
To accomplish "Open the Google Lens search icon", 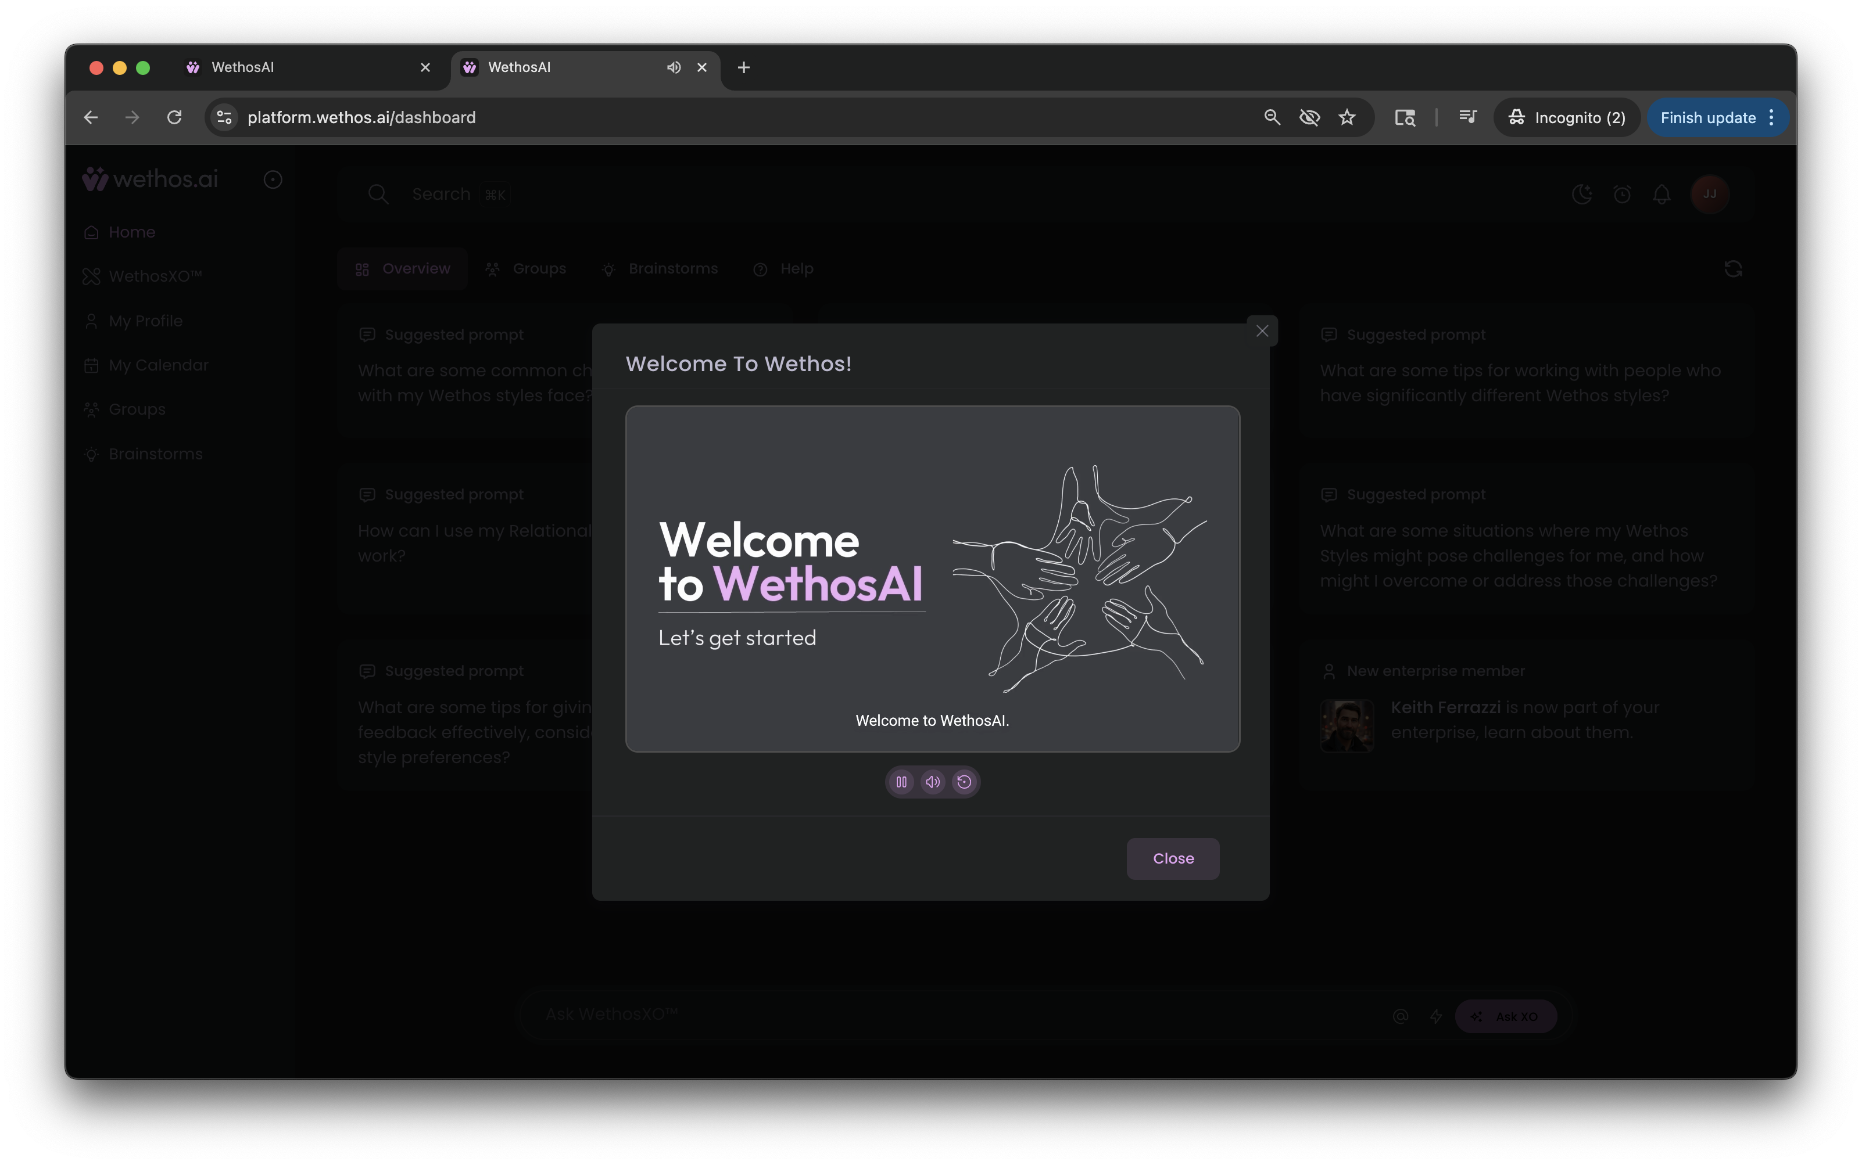I will [1405, 117].
